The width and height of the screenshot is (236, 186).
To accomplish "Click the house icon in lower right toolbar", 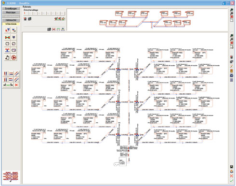I will 232,172.
